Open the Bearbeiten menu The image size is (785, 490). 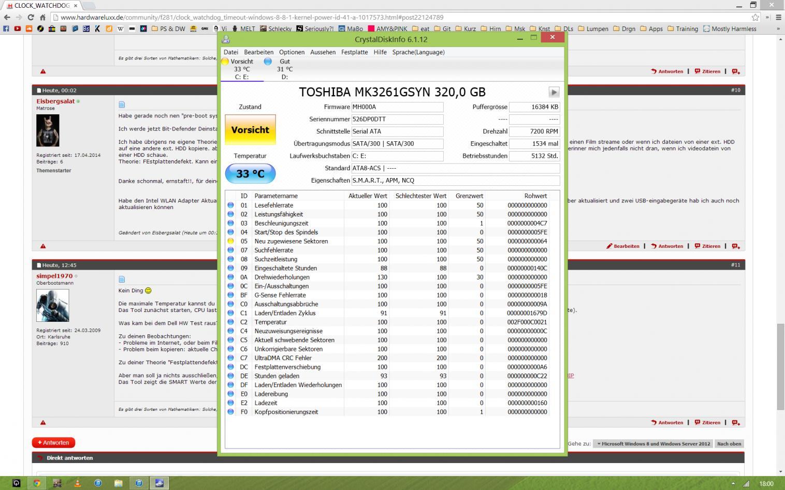tap(259, 52)
